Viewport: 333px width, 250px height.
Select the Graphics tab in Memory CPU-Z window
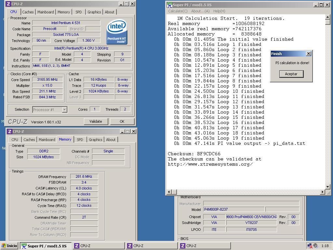click(95, 140)
